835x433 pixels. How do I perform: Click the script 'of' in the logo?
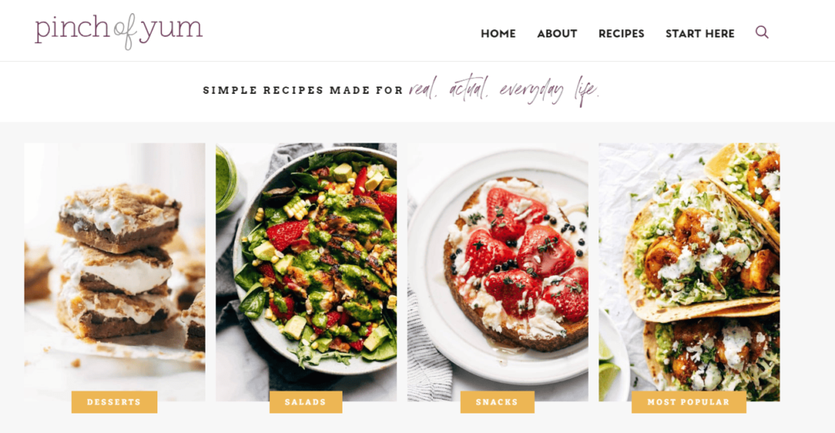pos(125,32)
